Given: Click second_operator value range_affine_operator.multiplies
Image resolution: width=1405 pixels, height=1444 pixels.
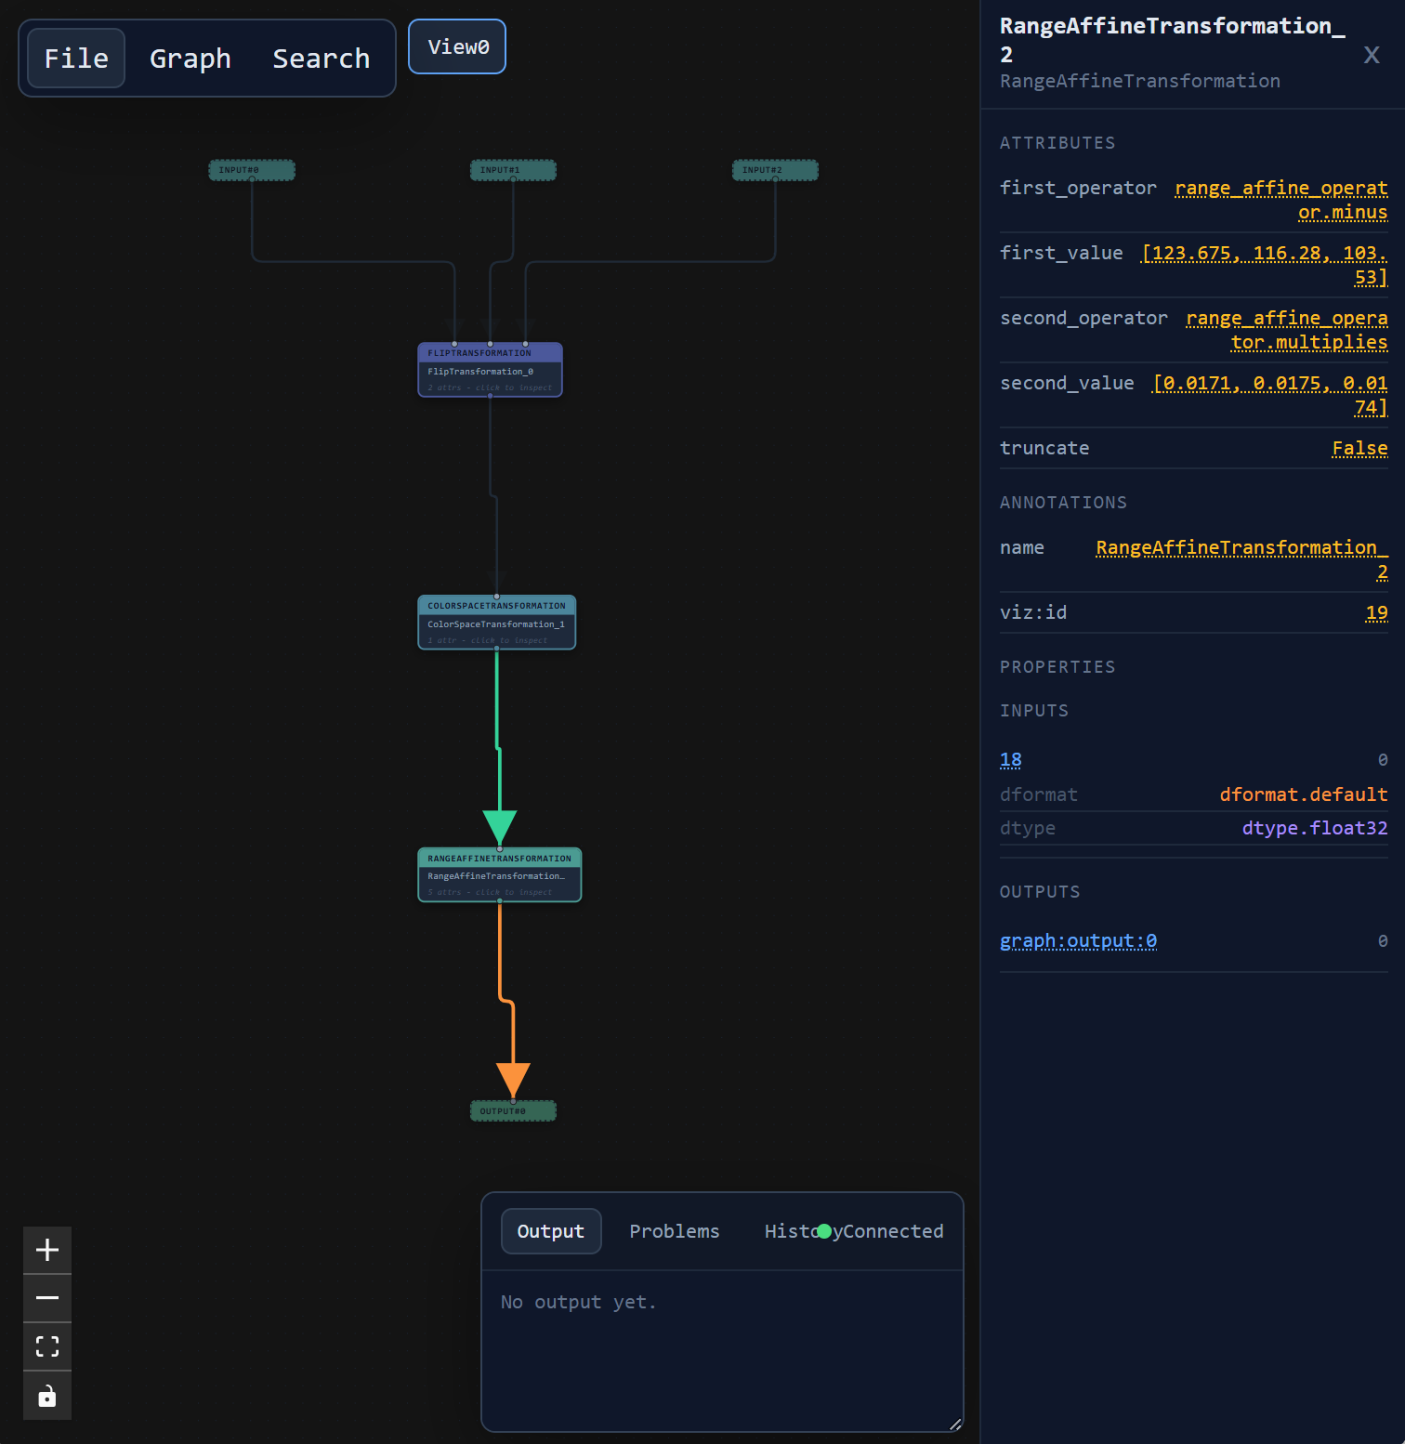Looking at the screenshot, I should click(1287, 330).
